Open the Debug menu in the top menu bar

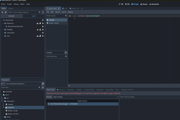click(16, 4)
